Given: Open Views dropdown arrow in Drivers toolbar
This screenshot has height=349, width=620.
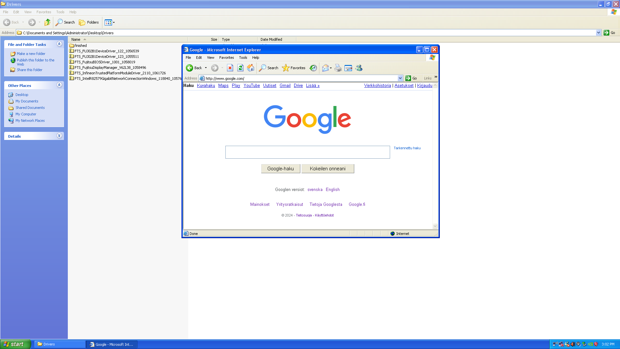Looking at the screenshot, I should 114,22.
